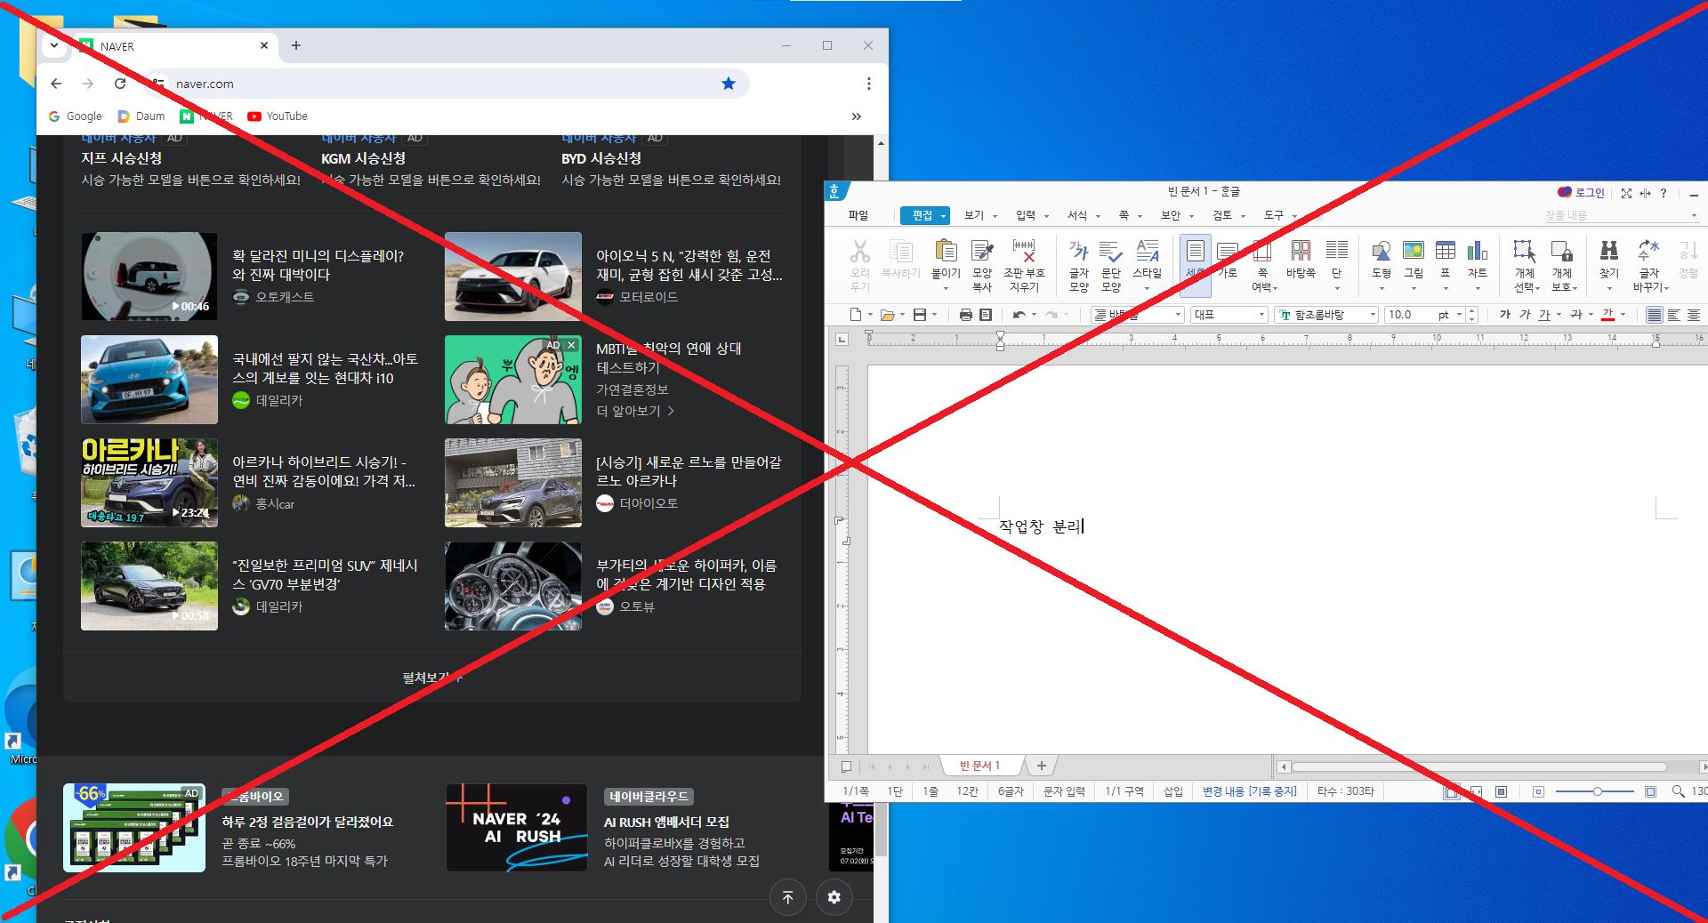Image resolution: width=1708 pixels, height=923 pixels.
Task: Expand the 스타일 dropdown arrow
Action: (1147, 288)
